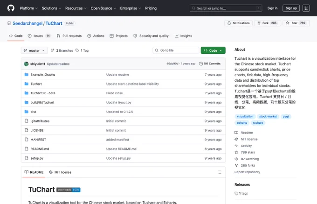317x204 pixels.
Task: View the 2 Branches link
Action: click(x=62, y=50)
